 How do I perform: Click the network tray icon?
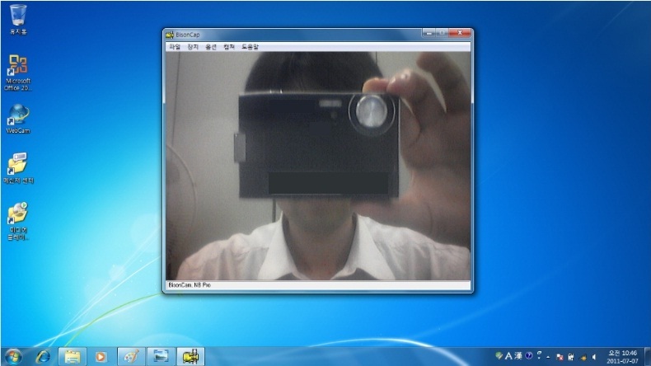click(583, 357)
